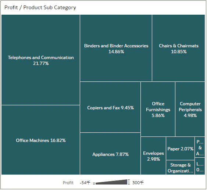
Task: Click the 300千 legend maximum value
Action: coord(138,183)
